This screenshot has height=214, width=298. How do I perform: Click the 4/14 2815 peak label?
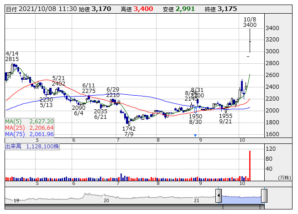point(12,56)
